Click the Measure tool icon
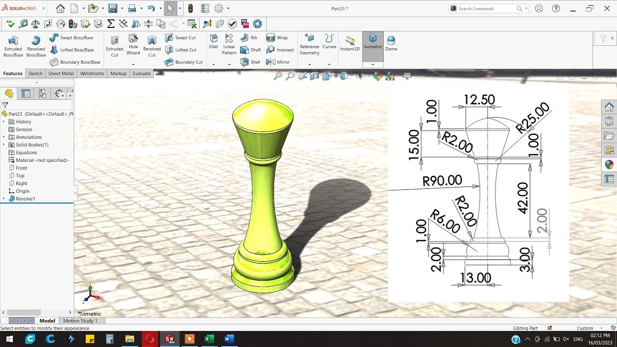617x347 pixels. pyautogui.click(x=23, y=24)
